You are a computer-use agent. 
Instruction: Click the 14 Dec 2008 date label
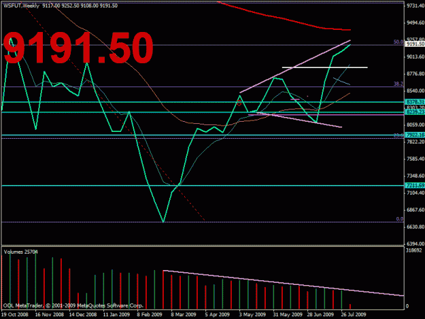point(83,314)
